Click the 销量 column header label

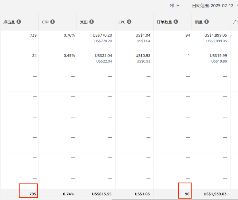[x=199, y=22]
